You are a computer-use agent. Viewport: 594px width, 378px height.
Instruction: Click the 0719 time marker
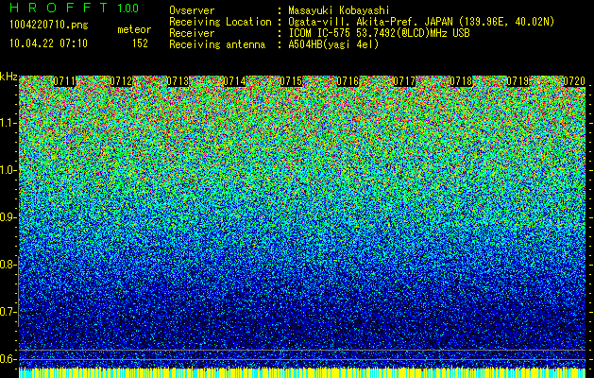point(518,81)
